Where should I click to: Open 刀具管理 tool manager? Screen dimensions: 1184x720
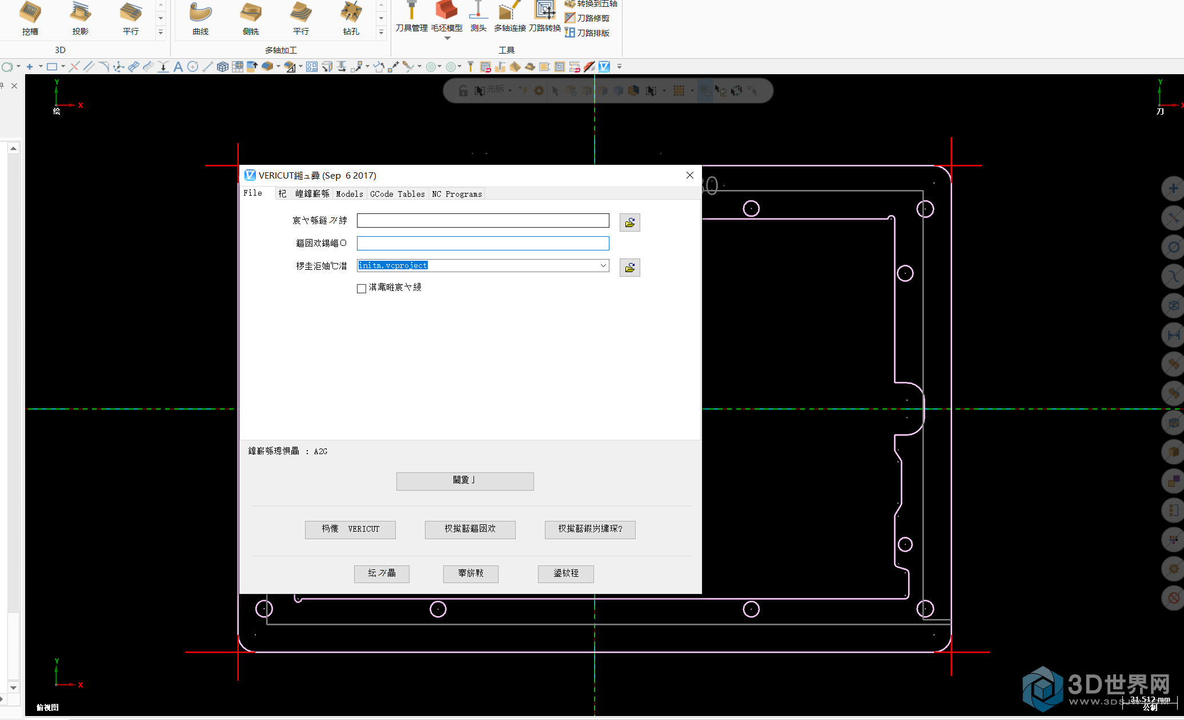(411, 16)
